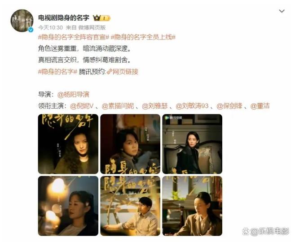The height and width of the screenshot is (242, 295).
Task: Open mention @素描闫妮
Action: pos(118,106)
